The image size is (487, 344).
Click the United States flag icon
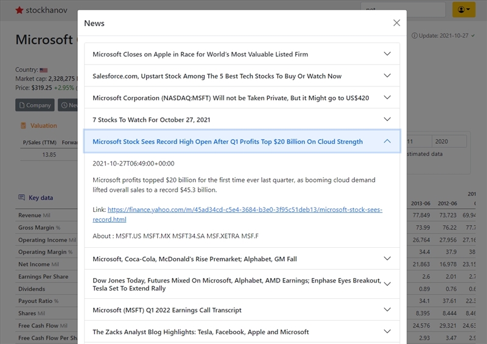(x=44, y=70)
